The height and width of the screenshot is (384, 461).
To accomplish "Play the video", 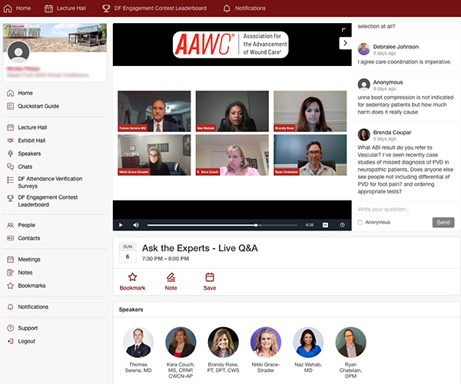I will [x=121, y=225].
